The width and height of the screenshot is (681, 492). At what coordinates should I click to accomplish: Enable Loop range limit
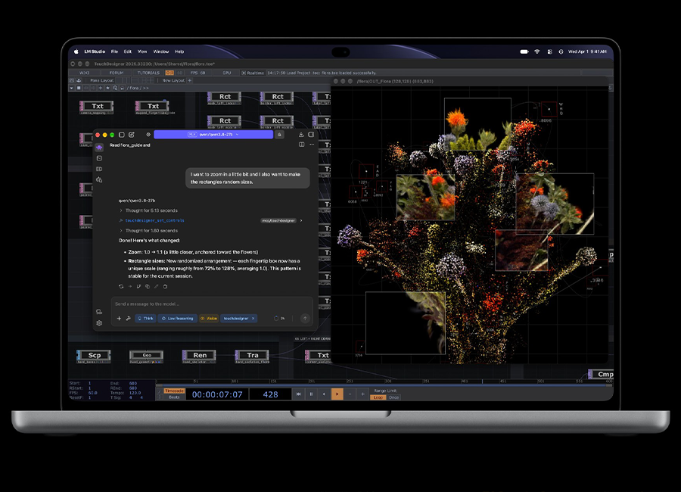[x=378, y=397]
